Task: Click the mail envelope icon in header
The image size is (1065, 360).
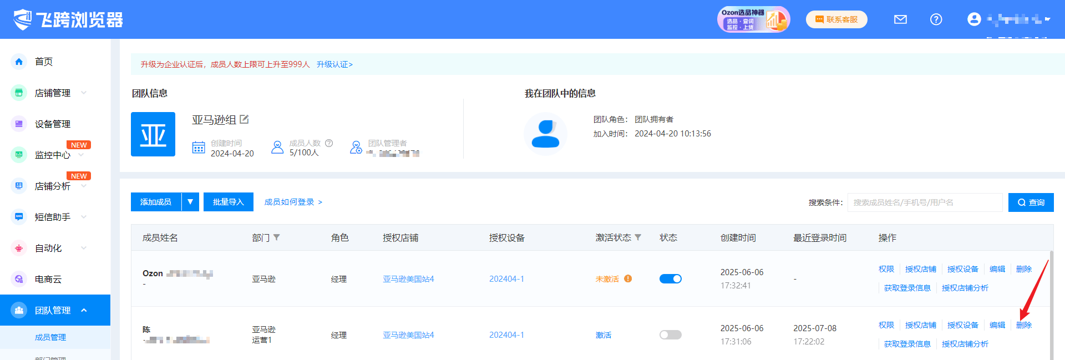Action: 900,19
